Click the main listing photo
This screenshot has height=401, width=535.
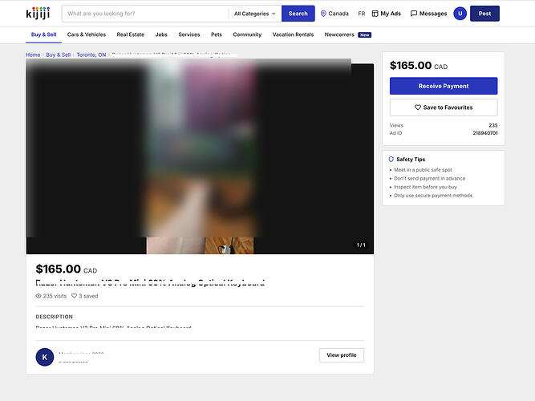coord(200,157)
